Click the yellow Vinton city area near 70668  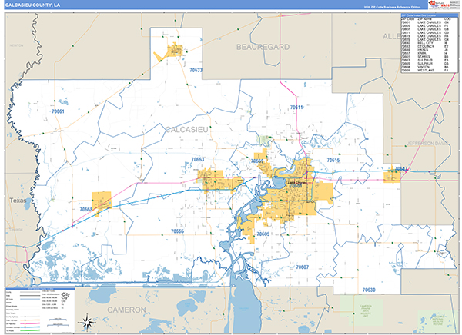click(x=102, y=202)
